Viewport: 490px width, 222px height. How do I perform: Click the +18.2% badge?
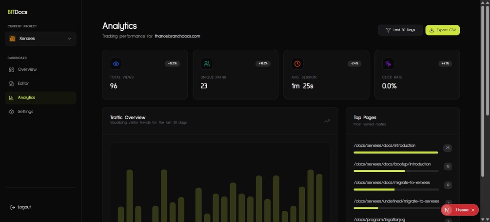[263, 63]
